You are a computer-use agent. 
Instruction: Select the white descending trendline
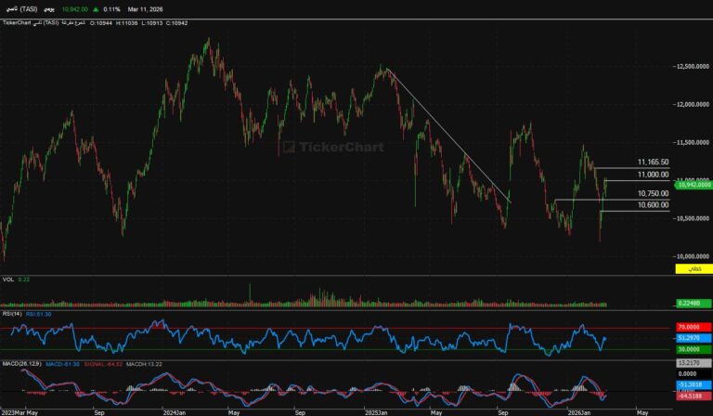446,133
